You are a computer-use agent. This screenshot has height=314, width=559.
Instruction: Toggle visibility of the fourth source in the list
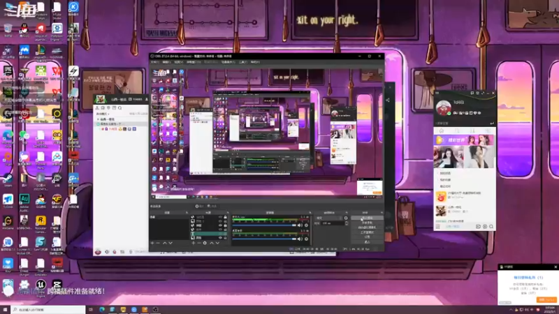pyautogui.click(x=220, y=230)
